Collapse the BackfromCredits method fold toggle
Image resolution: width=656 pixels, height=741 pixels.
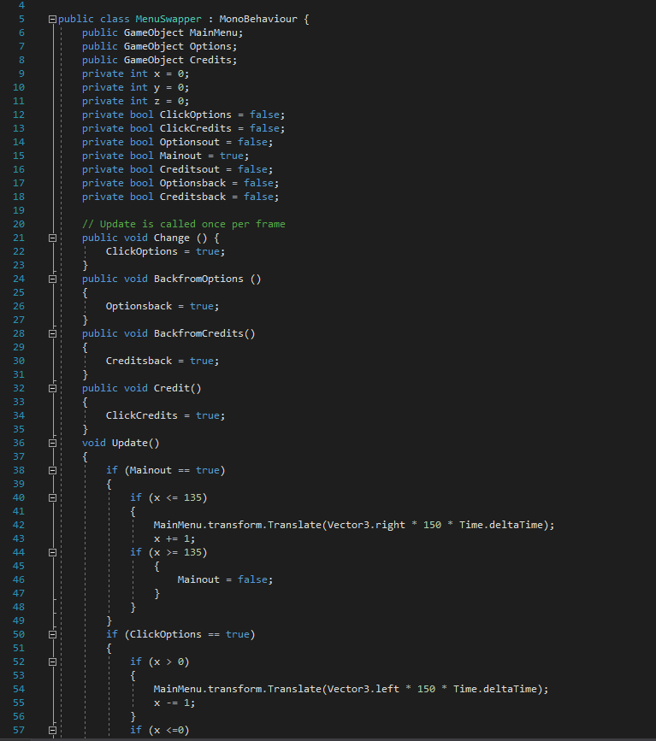click(52, 333)
